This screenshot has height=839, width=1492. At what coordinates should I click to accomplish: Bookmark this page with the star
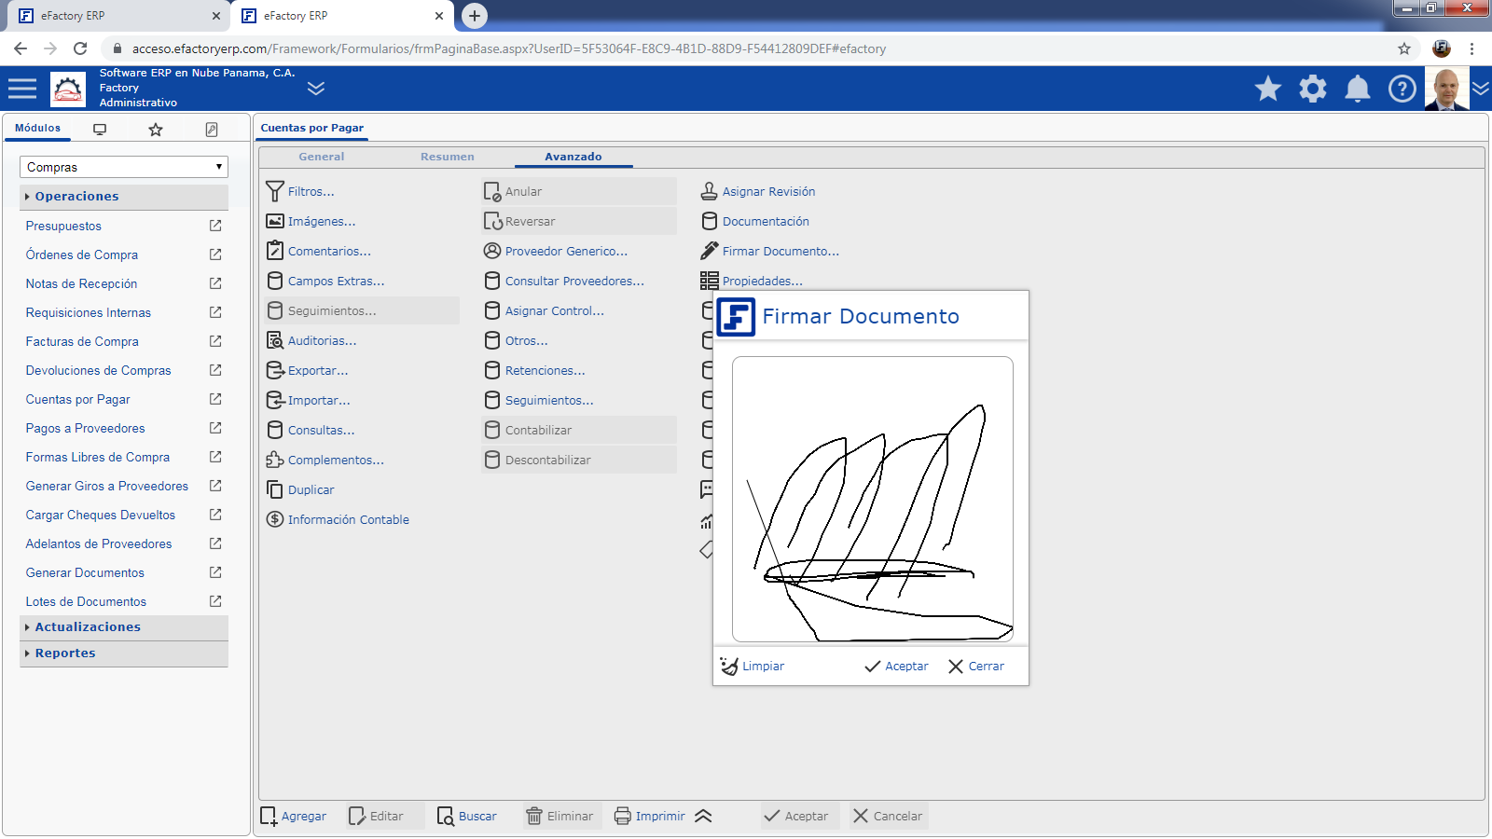[1404, 48]
